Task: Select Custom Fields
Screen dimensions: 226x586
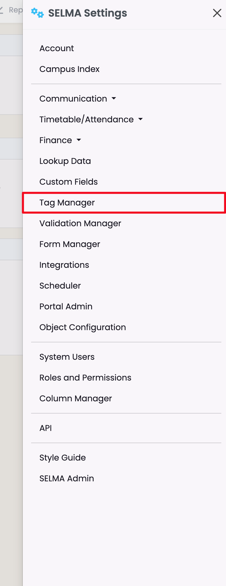Action: [x=68, y=182]
